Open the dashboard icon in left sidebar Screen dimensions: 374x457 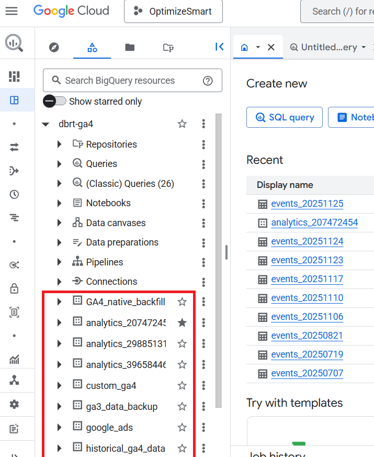(x=14, y=76)
